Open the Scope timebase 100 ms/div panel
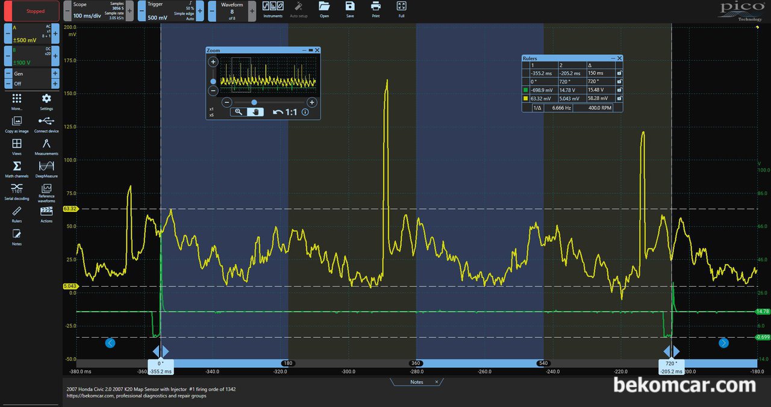Image resolution: width=771 pixels, height=407 pixels. click(98, 11)
